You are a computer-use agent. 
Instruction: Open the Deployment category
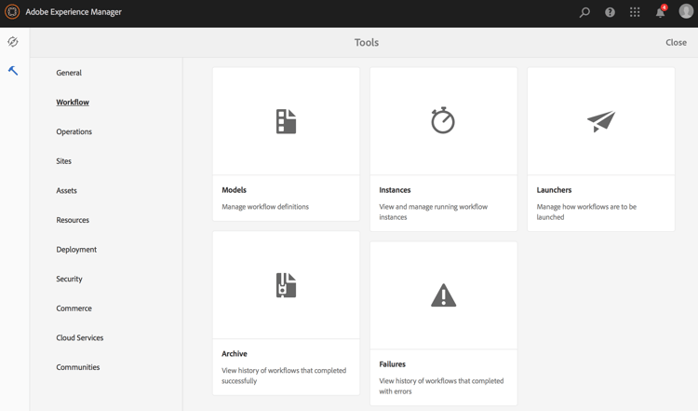point(76,249)
